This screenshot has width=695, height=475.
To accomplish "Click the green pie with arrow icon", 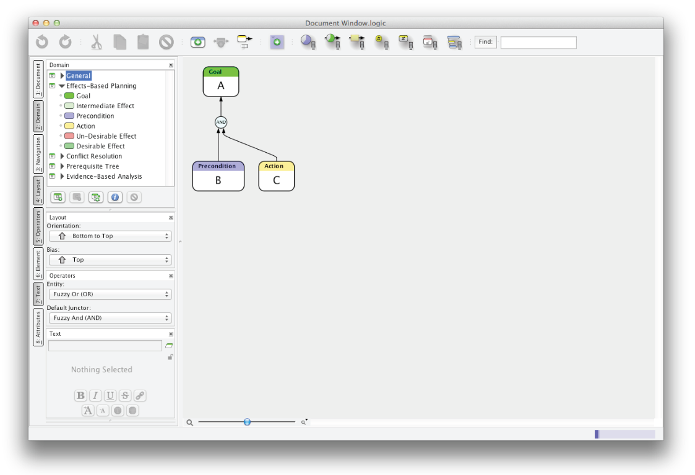I will coord(332,42).
